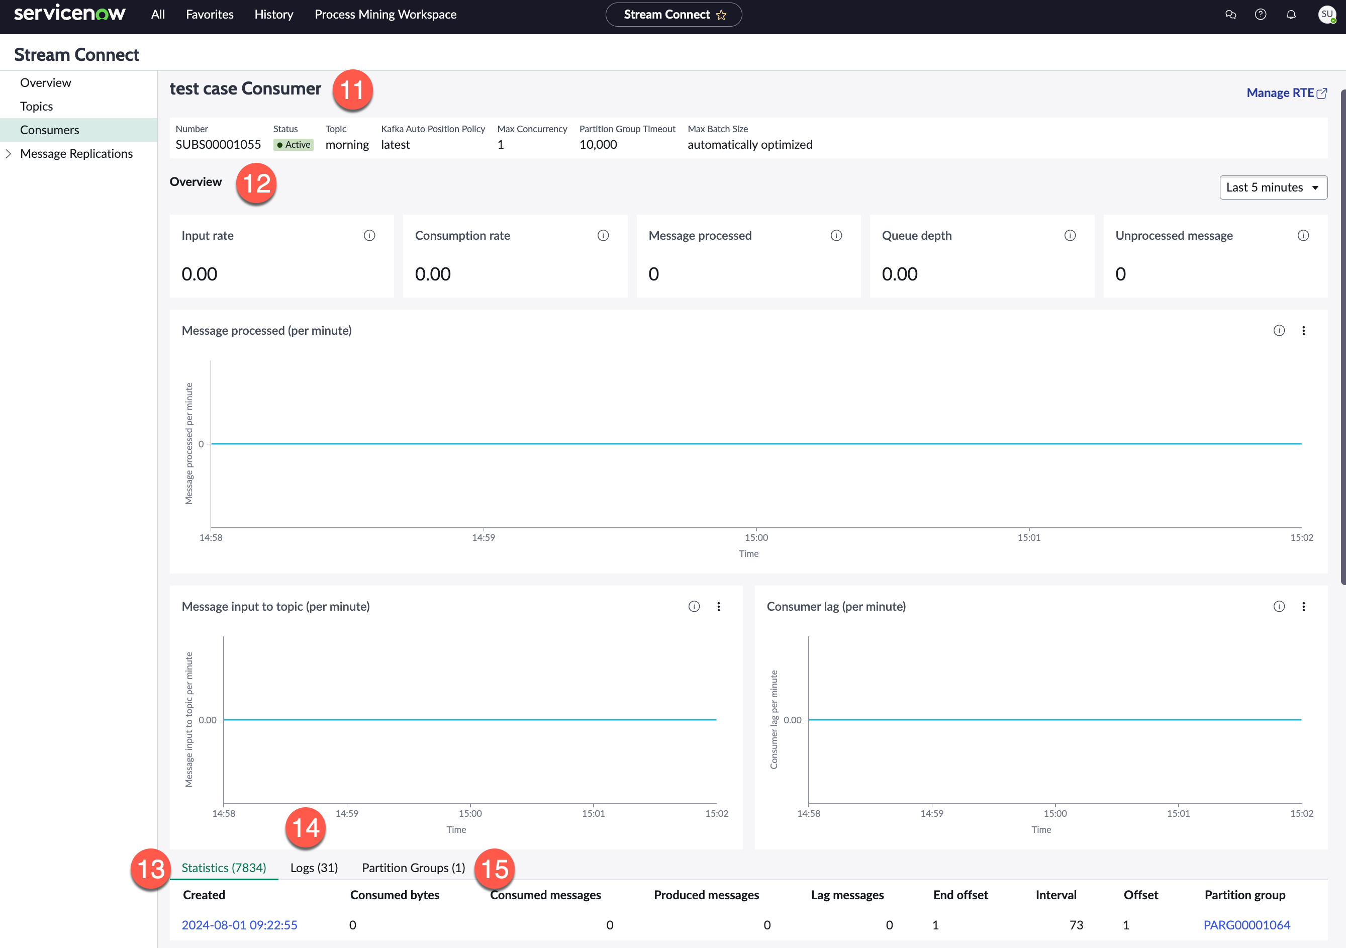This screenshot has height=948, width=1346.
Task: Open the All menu
Action: 158,15
